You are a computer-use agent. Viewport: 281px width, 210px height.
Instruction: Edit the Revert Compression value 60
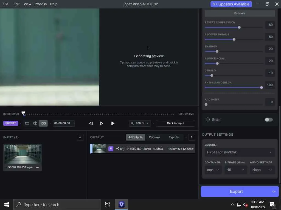270,25
